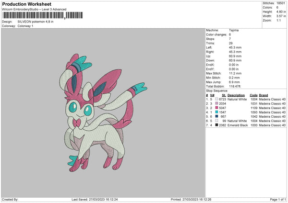Select the dark blue swatch for code 1042

click(x=217, y=116)
